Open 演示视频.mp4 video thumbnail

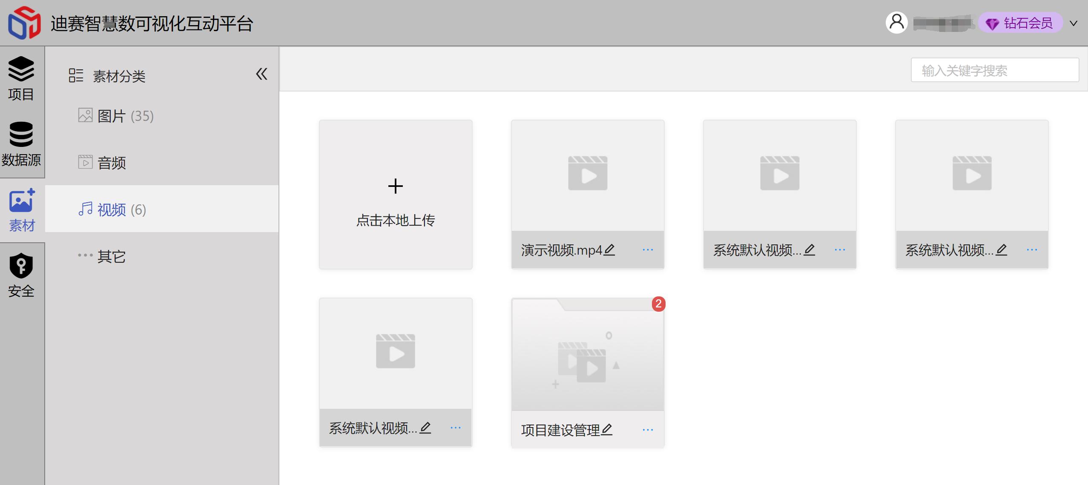tap(588, 175)
